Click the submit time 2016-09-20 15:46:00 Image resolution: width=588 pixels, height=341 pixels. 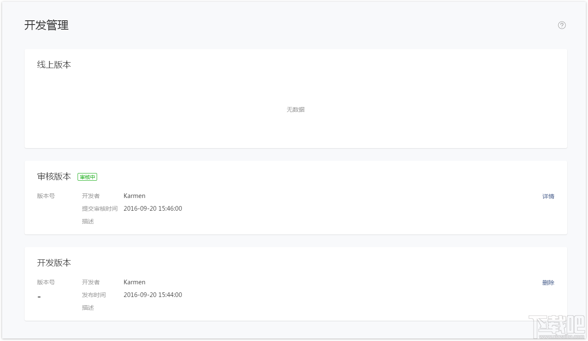tap(153, 209)
